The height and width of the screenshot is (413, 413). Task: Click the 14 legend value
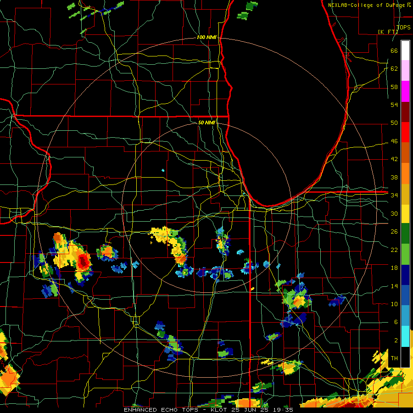(394, 286)
